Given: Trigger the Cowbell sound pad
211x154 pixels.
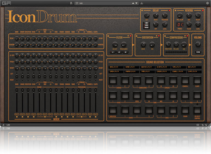Looking at the screenshot, I should click(x=185, y=80).
